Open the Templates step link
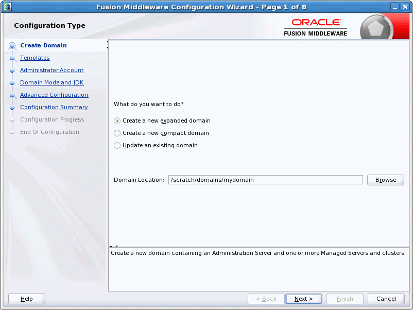This screenshot has height=310, width=413. [35, 58]
